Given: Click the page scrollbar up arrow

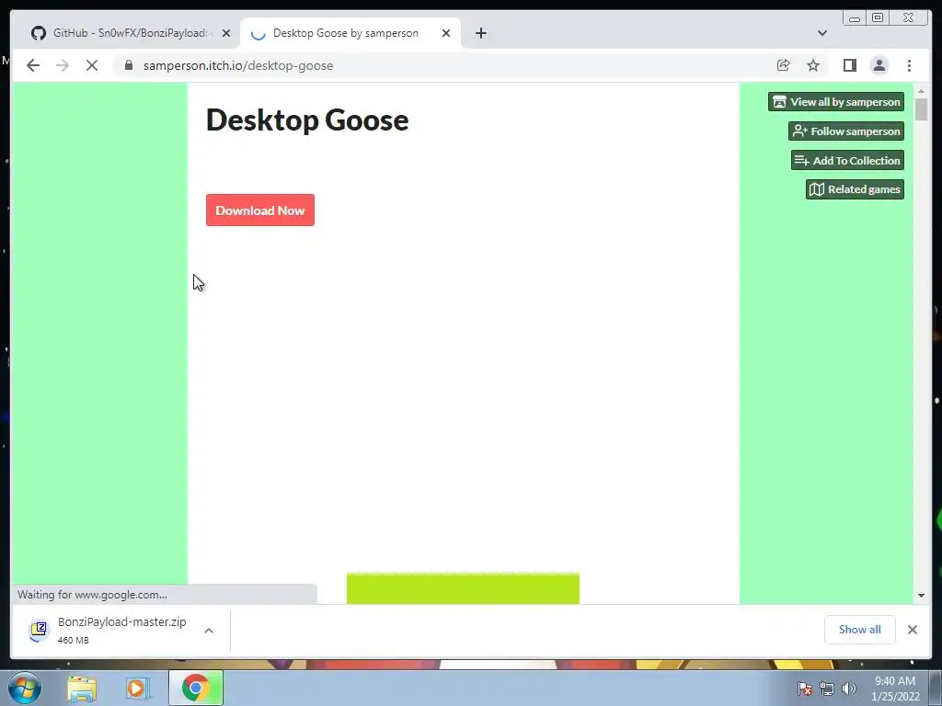Looking at the screenshot, I should pos(922,91).
